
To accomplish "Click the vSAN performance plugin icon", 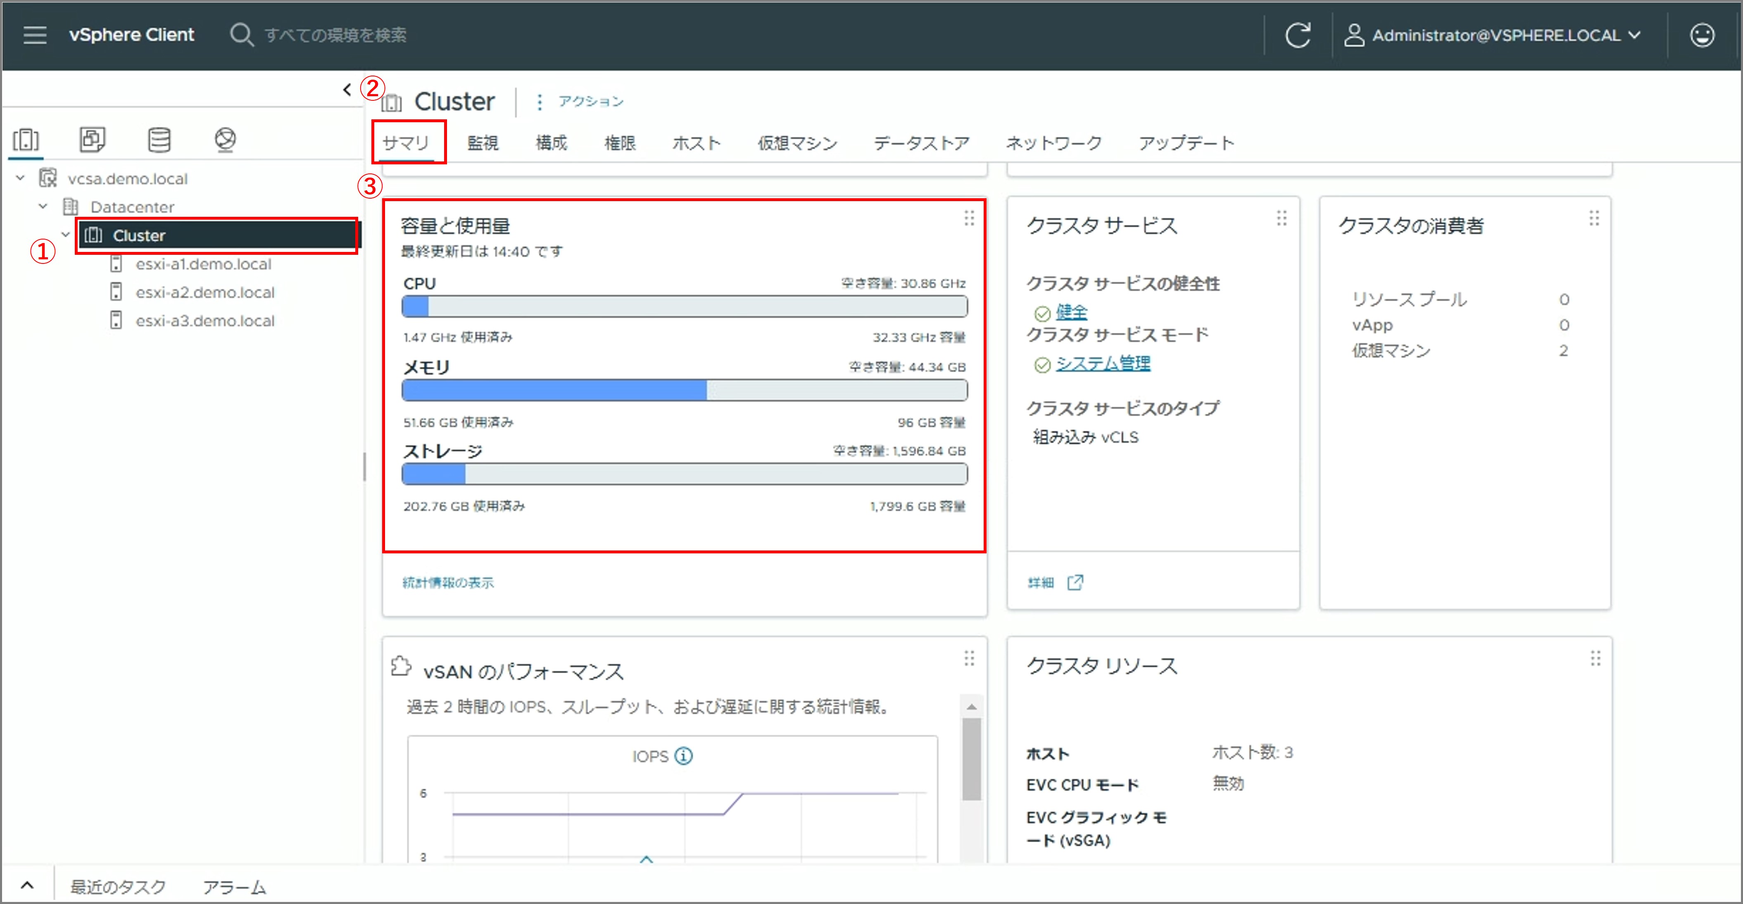I will point(401,667).
